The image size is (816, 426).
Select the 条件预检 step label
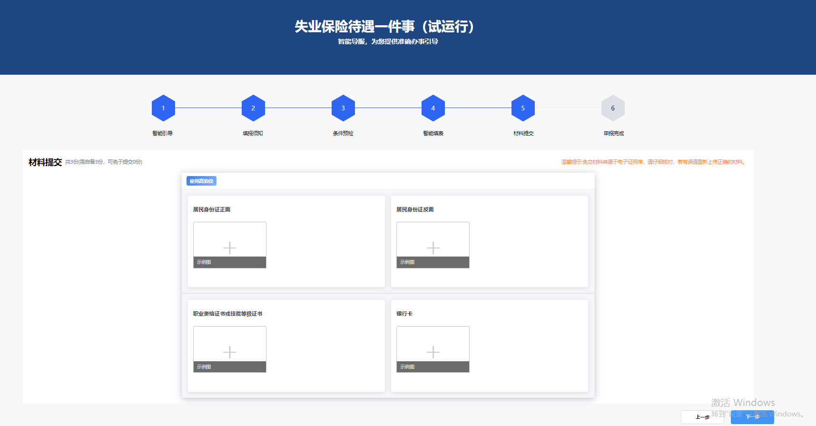pyautogui.click(x=343, y=133)
